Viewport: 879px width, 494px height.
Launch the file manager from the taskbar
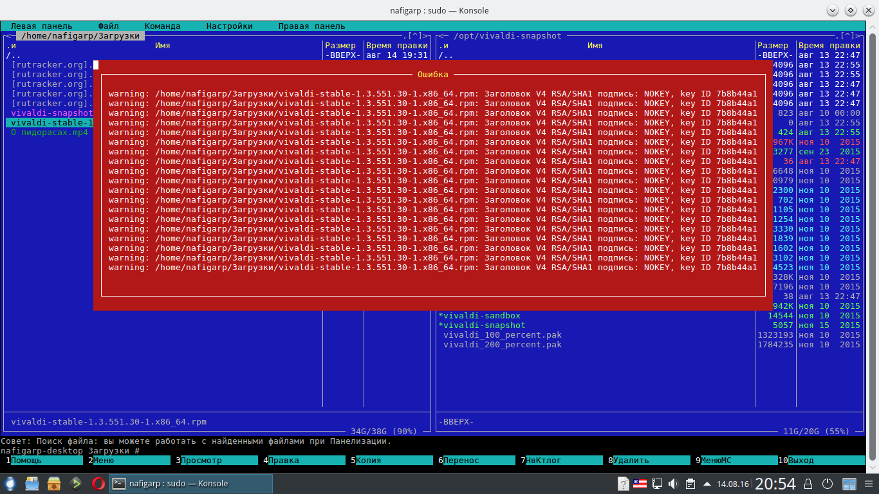click(x=33, y=484)
